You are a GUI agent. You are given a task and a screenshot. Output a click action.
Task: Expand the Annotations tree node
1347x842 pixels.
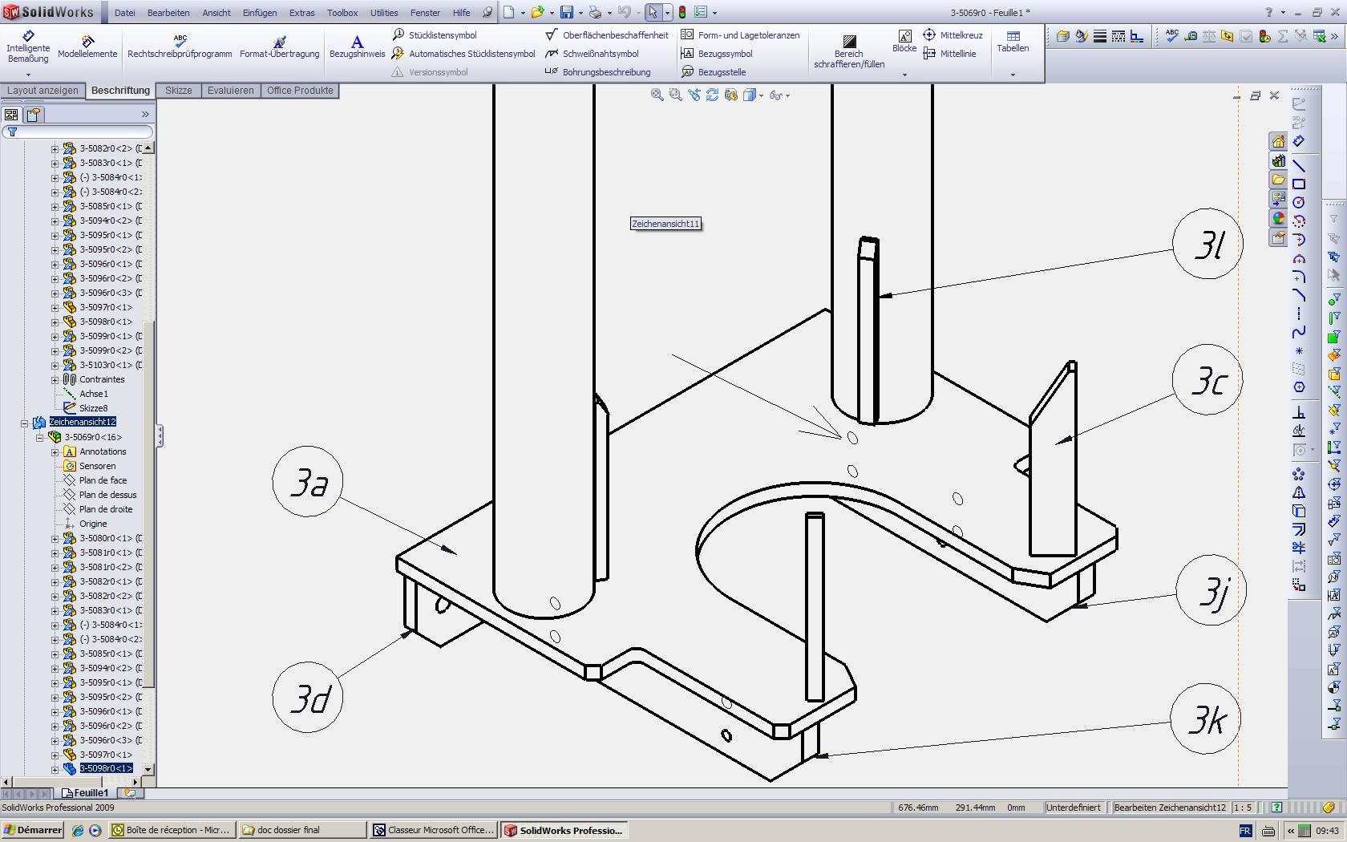click(55, 452)
